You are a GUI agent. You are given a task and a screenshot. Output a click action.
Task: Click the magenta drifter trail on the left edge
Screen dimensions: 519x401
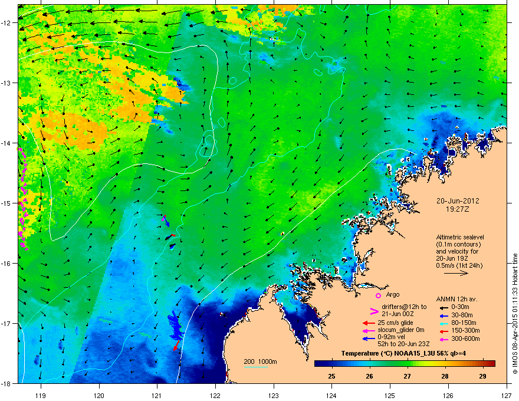tap(22, 199)
